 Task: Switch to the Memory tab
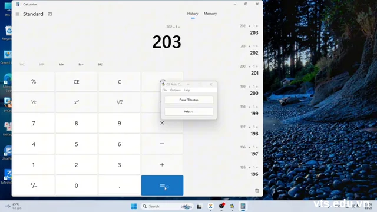coord(210,14)
